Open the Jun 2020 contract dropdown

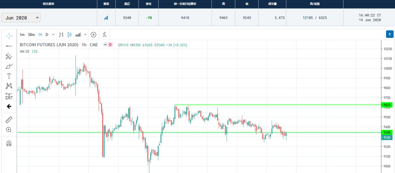pyautogui.click(x=21, y=18)
